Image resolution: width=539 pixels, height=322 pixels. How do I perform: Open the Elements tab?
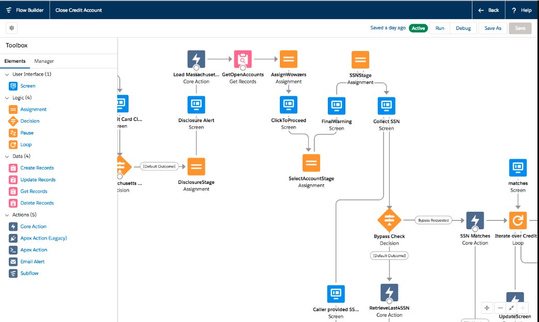tap(15, 61)
